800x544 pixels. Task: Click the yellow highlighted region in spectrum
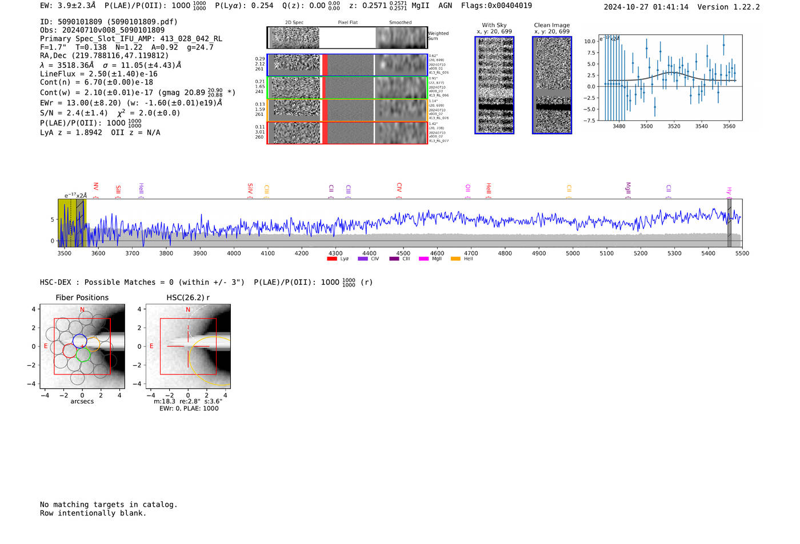tap(72, 223)
